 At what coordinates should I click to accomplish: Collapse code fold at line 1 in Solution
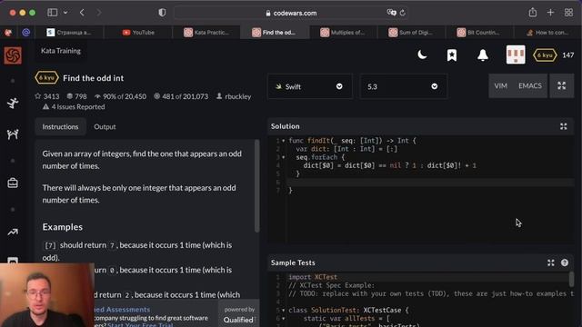pyautogui.click(x=284, y=141)
